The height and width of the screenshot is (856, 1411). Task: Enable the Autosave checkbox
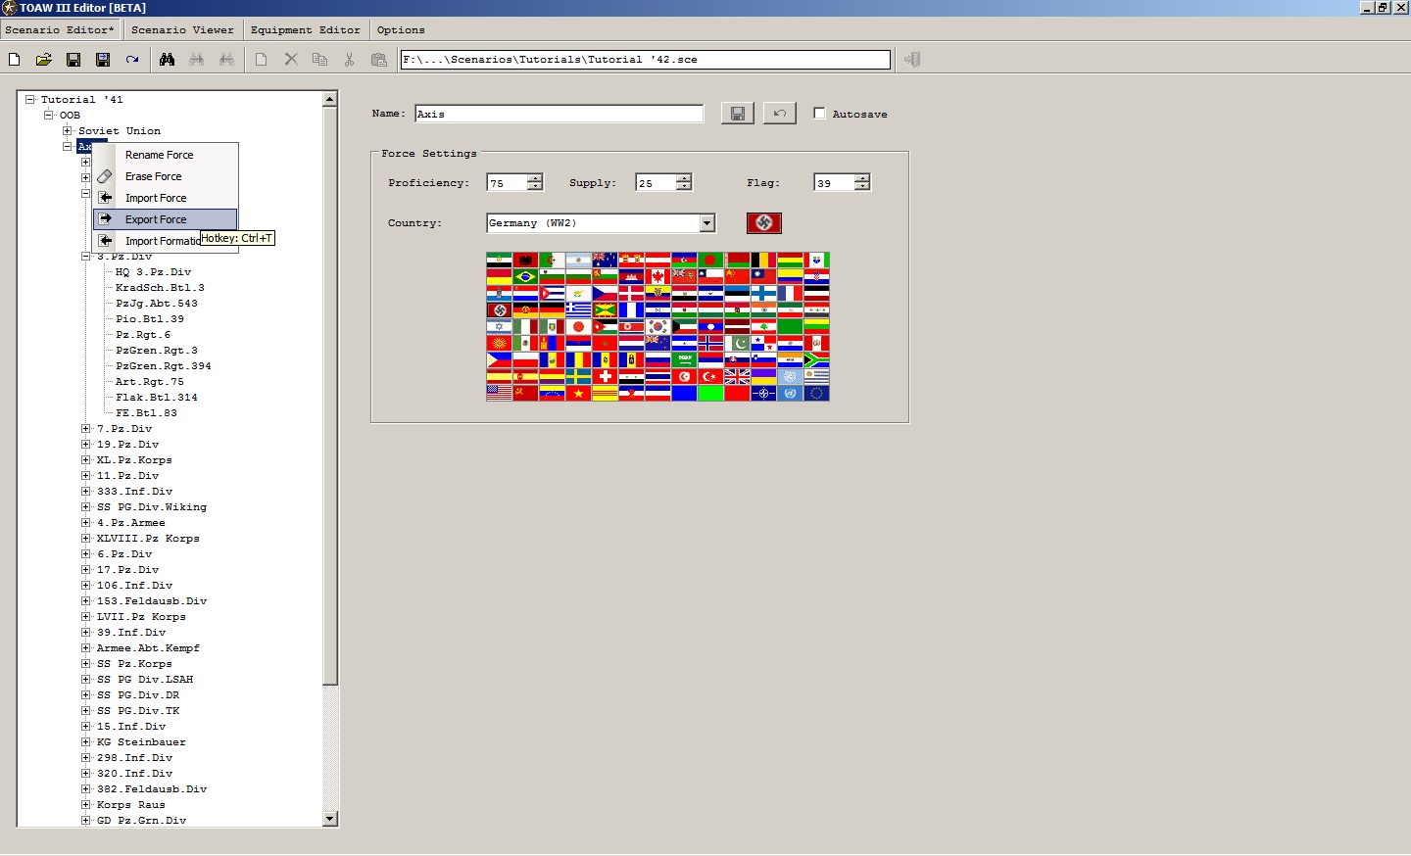(819, 114)
